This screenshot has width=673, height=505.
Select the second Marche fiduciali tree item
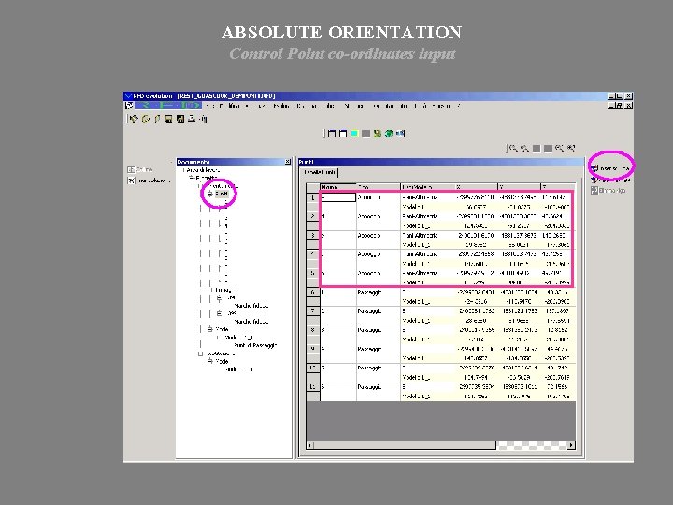pos(251,322)
